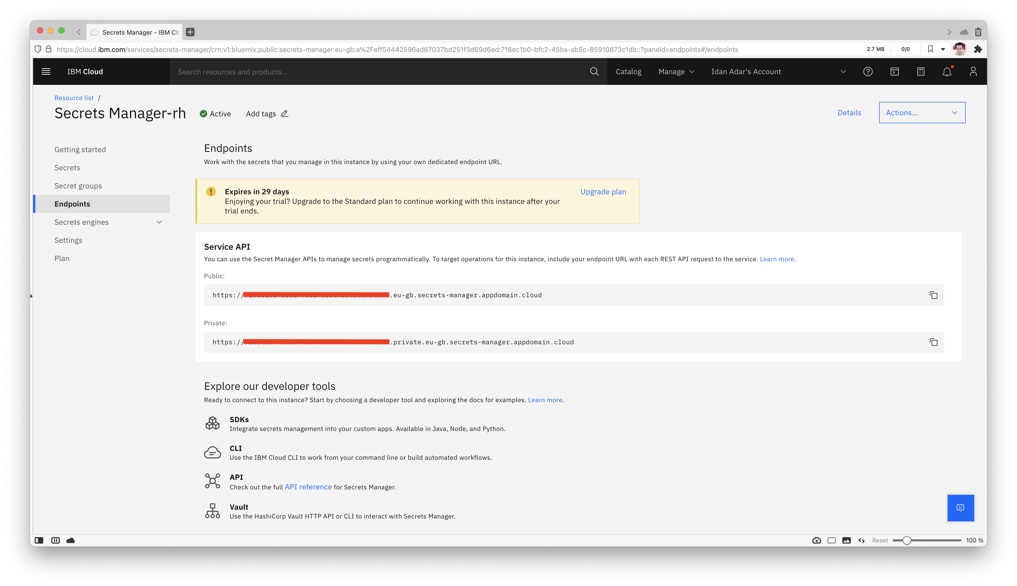Open Settings in the side navigation
Screen dimensions: 1017x586
pos(68,240)
